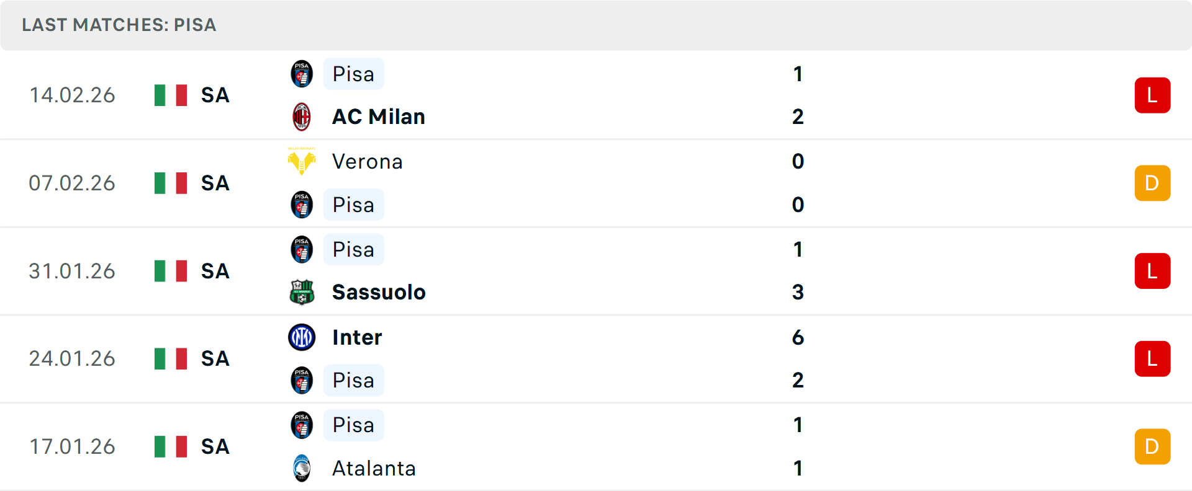Select the Inter team name
Screen dimensions: 1192x491
point(357,337)
